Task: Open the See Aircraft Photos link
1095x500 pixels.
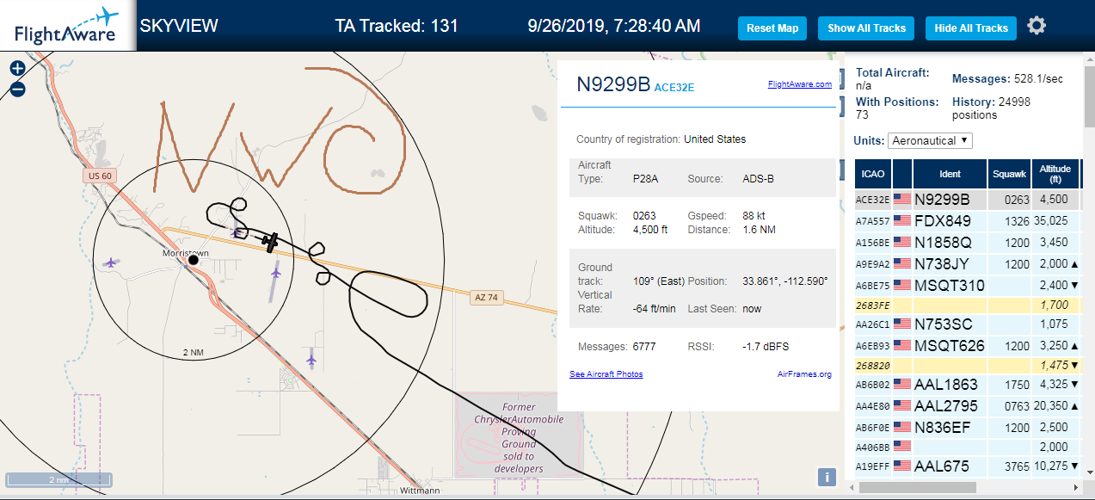Action: click(x=606, y=374)
